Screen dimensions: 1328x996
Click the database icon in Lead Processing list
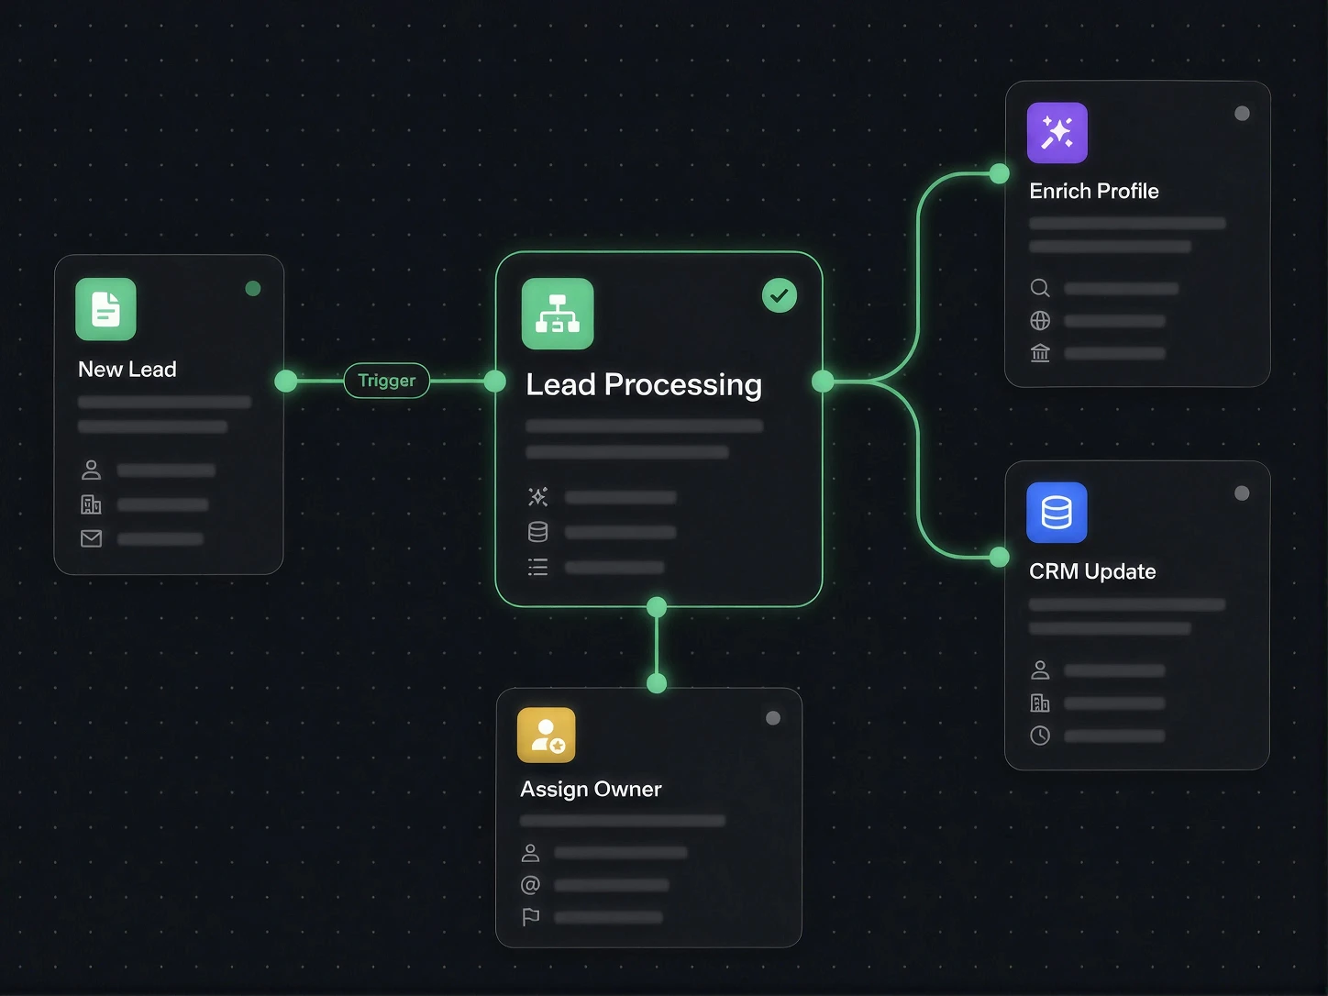click(x=538, y=532)
